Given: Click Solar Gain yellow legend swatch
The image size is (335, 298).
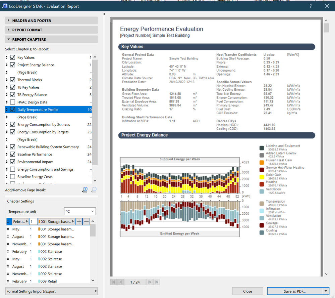Looking at the screenshot, I should [262, 177].
